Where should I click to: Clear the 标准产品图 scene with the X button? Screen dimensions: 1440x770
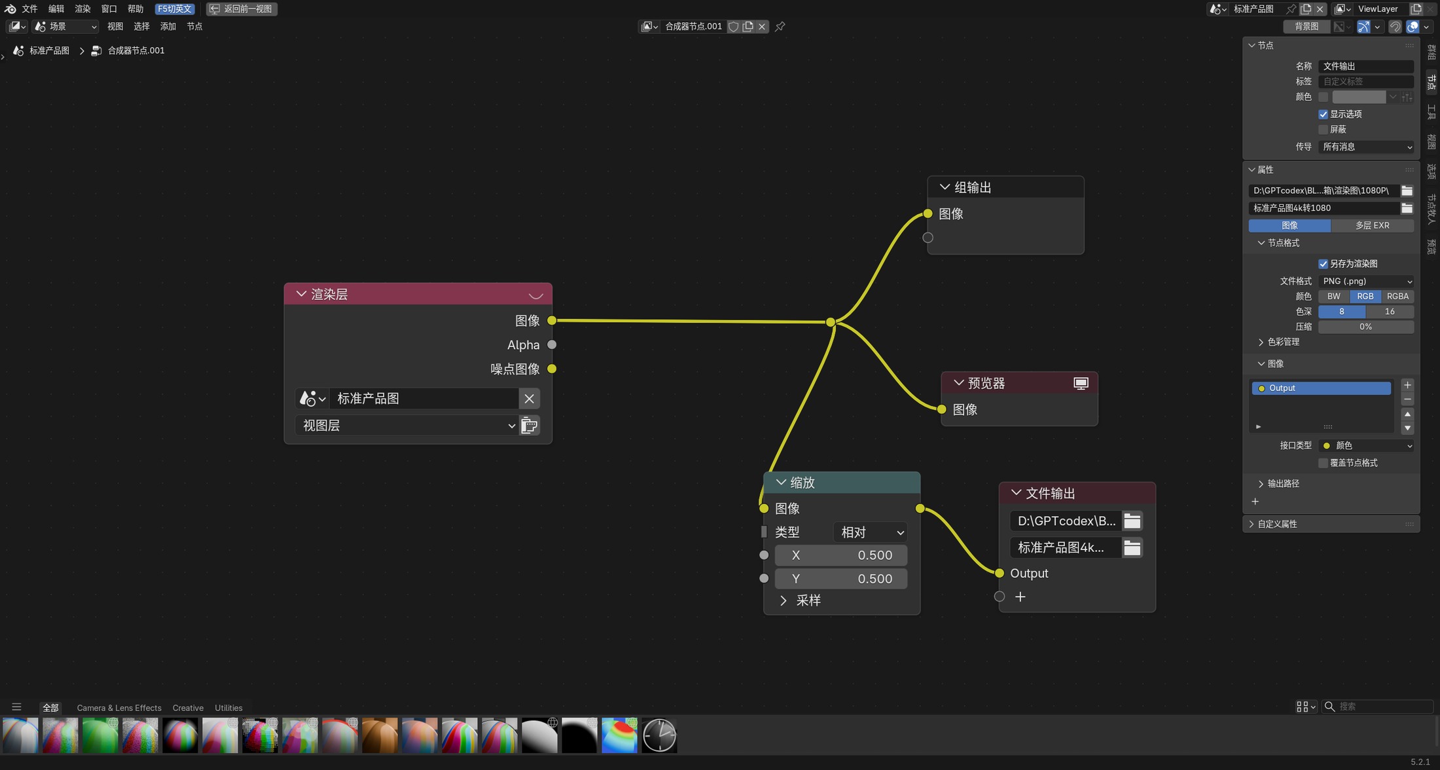coord(529,398)
